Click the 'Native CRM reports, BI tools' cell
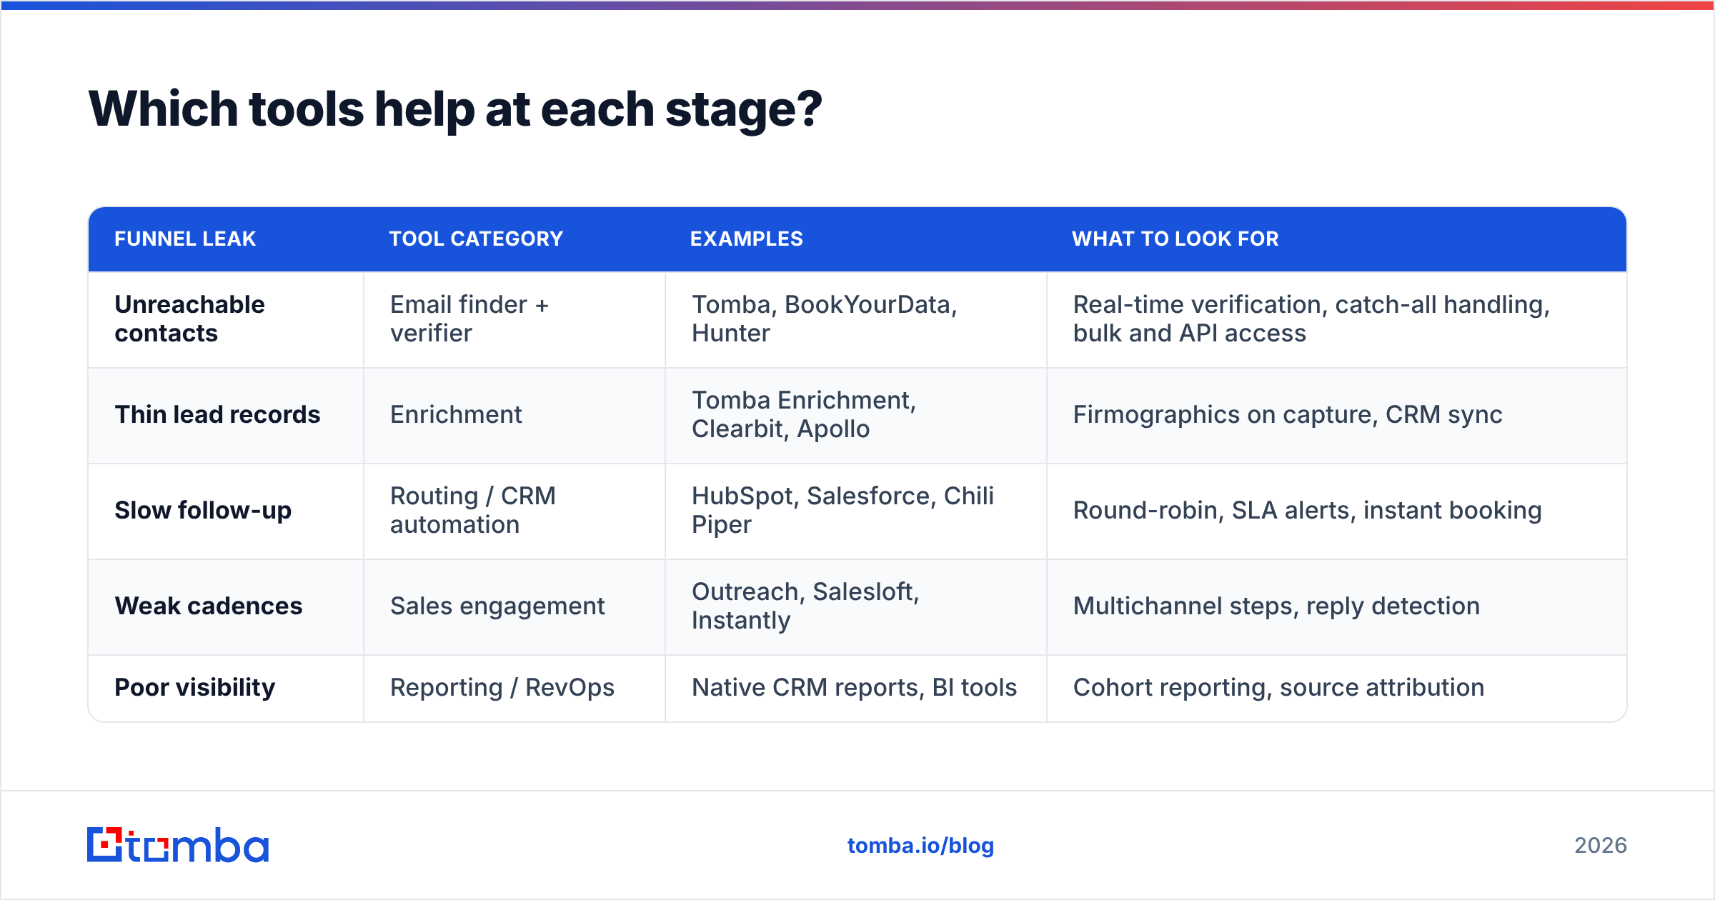 point(856,689)
